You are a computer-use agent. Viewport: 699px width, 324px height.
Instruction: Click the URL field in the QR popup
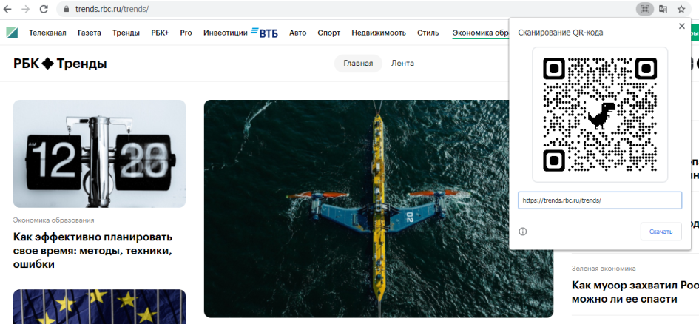click(x=600, y=200)
